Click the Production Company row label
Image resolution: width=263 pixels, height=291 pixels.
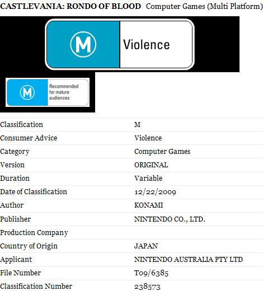34,233
